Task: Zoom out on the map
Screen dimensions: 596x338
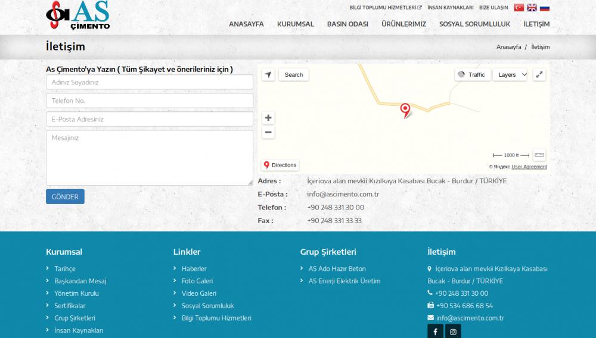Action: (268, 132)
